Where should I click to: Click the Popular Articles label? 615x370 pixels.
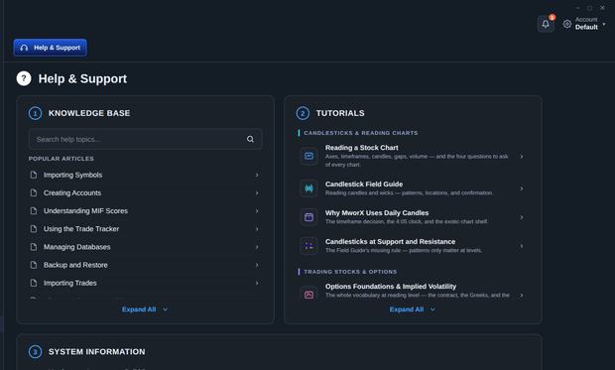tap(61, 159)
